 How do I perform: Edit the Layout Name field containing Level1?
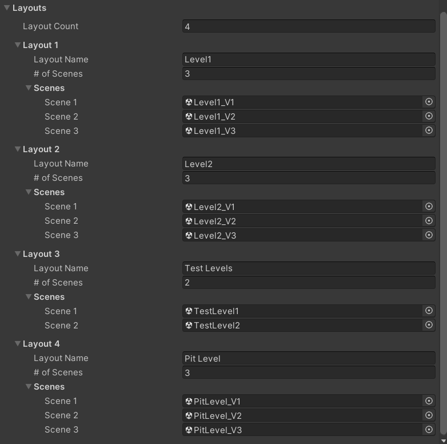309,59
